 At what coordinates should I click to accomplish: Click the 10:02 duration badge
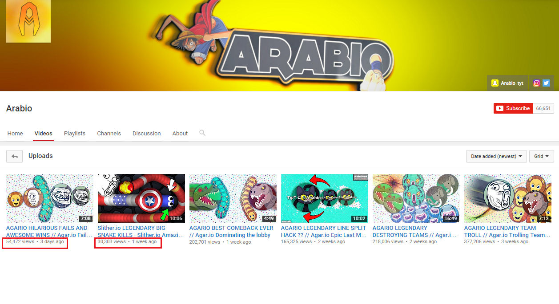click(359, 218)
